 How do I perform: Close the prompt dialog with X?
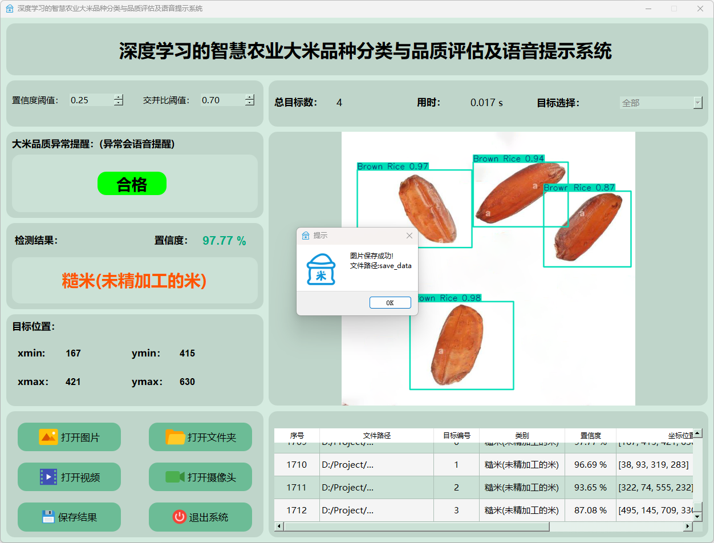point(409,236)
